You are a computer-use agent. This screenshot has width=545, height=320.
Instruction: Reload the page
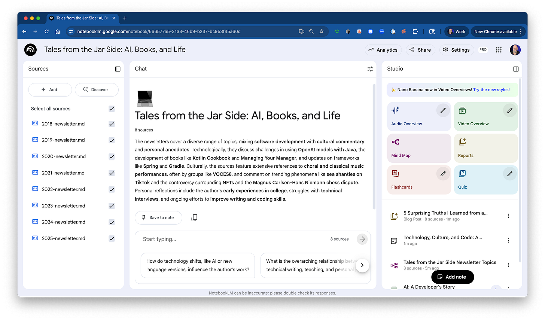46,31
